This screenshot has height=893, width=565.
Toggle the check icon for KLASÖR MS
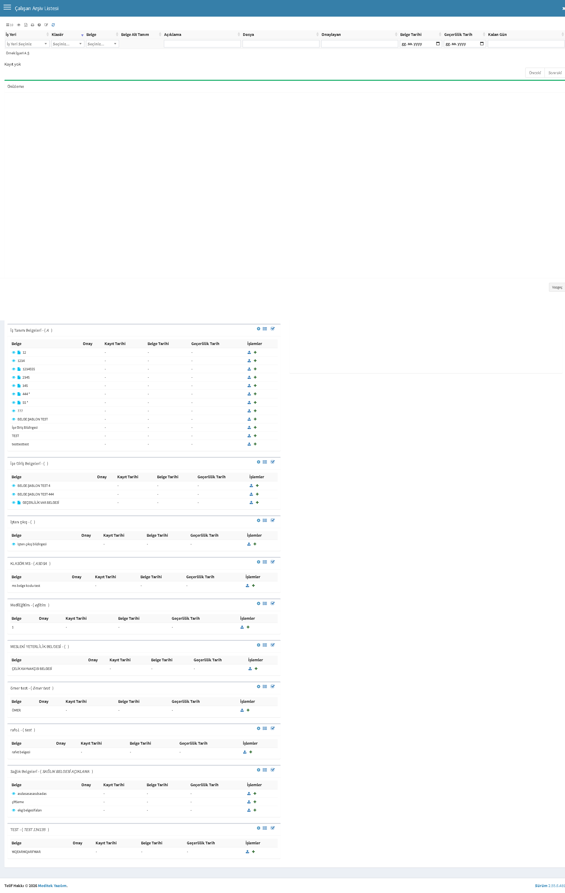coord(273,562)
